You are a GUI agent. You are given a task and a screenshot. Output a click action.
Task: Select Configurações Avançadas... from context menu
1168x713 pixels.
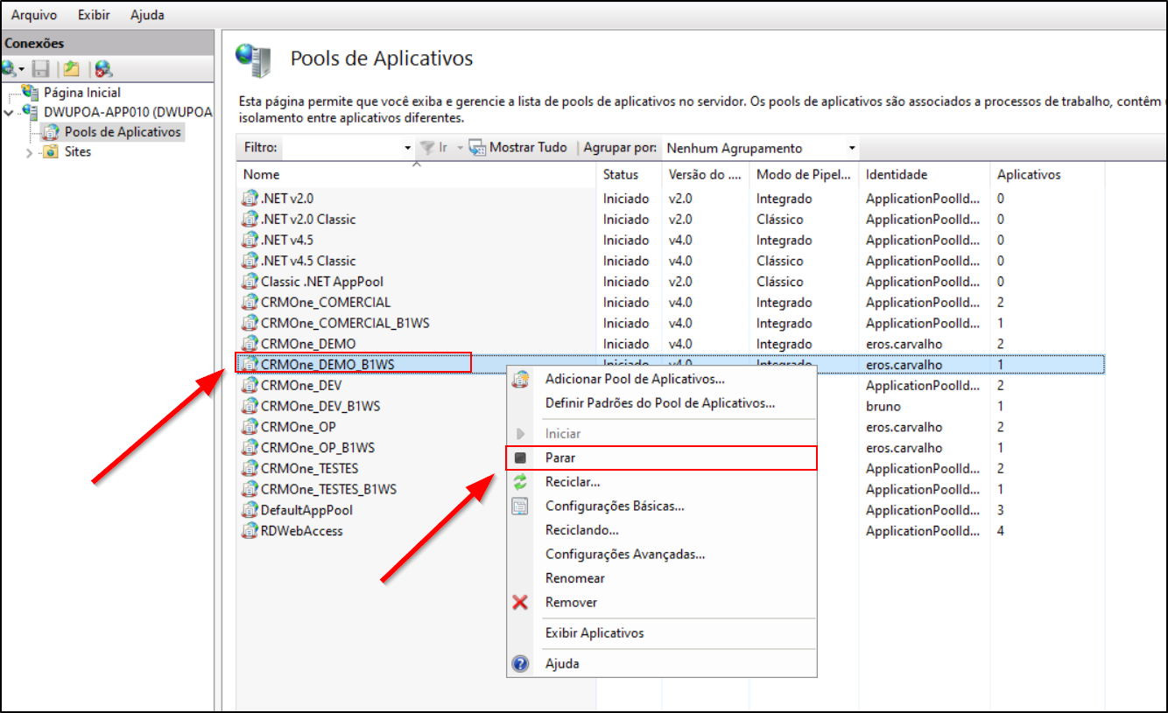[x=624, y=554]
